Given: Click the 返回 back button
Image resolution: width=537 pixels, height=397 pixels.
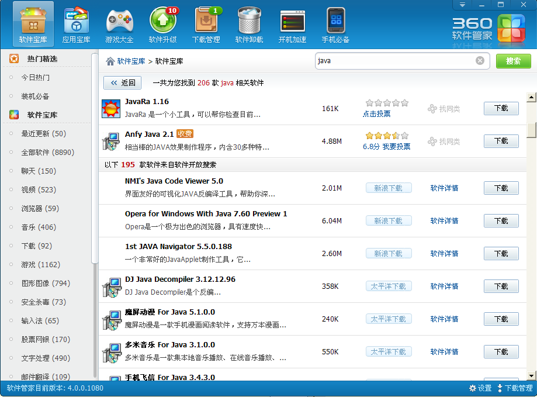Looking at the screenshot, I should [123, 82].
